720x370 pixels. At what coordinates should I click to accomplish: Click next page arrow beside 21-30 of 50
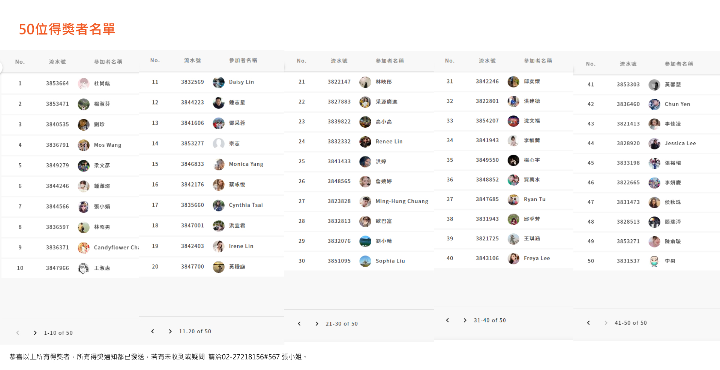coord(317,324)
